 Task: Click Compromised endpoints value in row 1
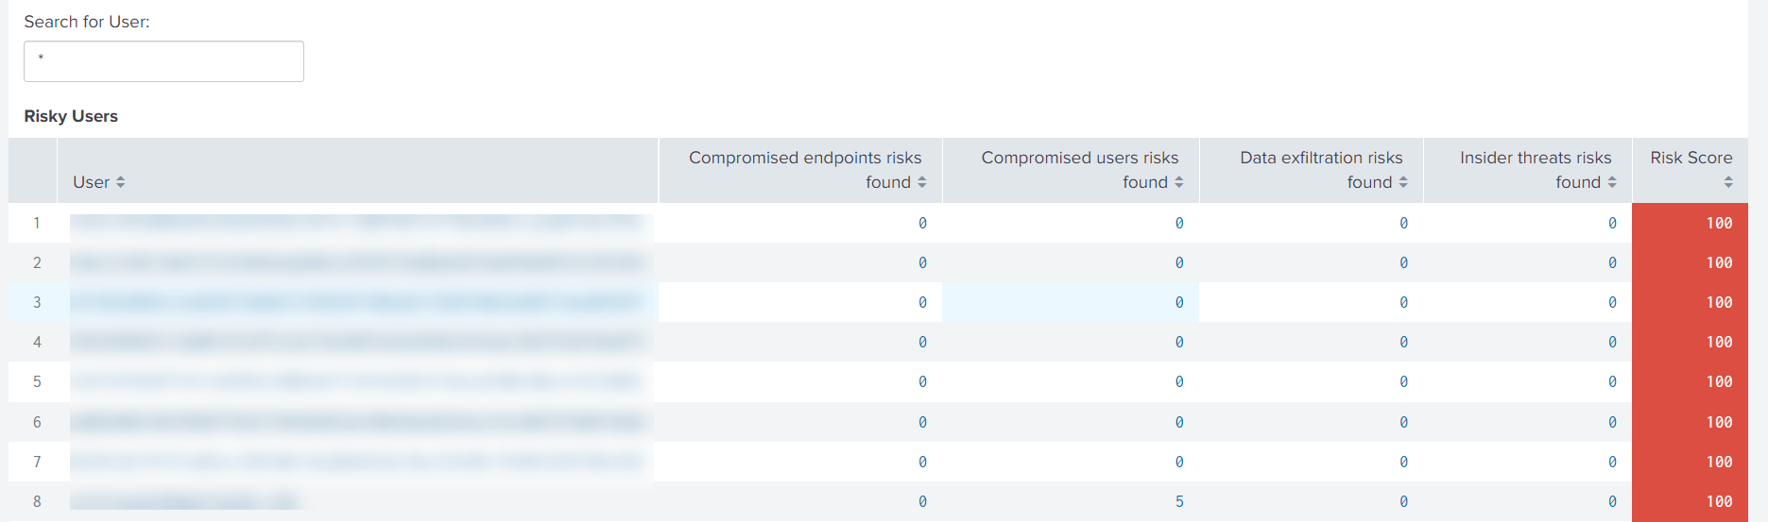pos(922,223)
